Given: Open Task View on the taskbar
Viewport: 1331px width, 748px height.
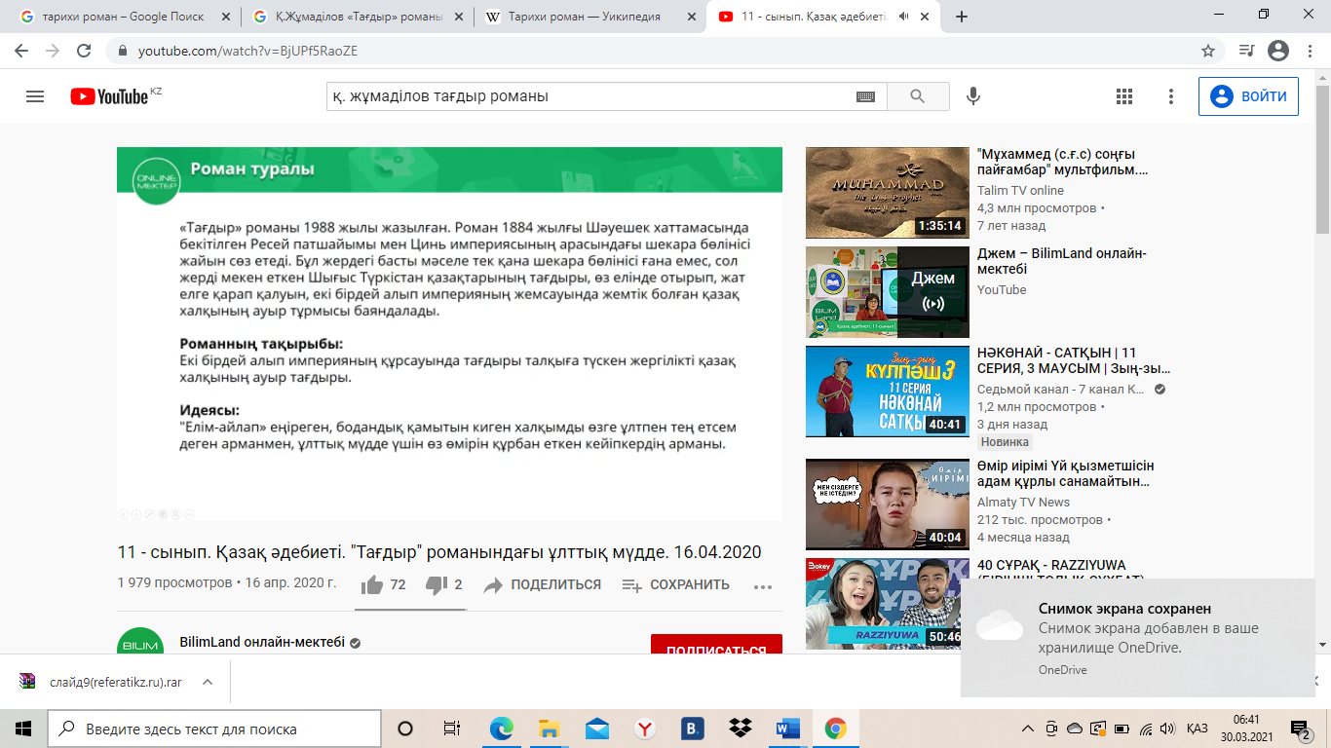Looking at the screenshot, I should pyautogui.click(x=452, y=729).
